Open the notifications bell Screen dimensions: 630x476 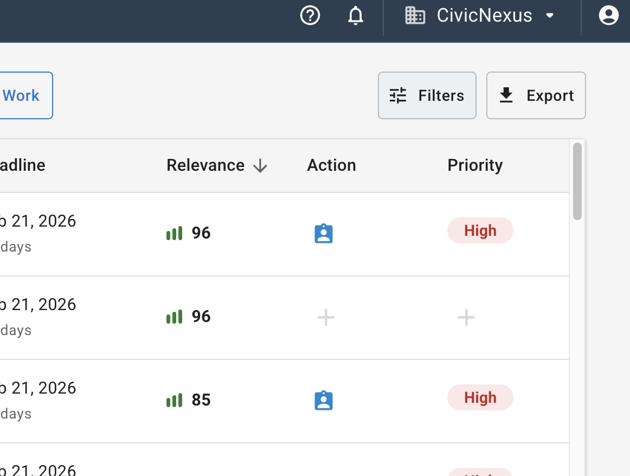355,16
